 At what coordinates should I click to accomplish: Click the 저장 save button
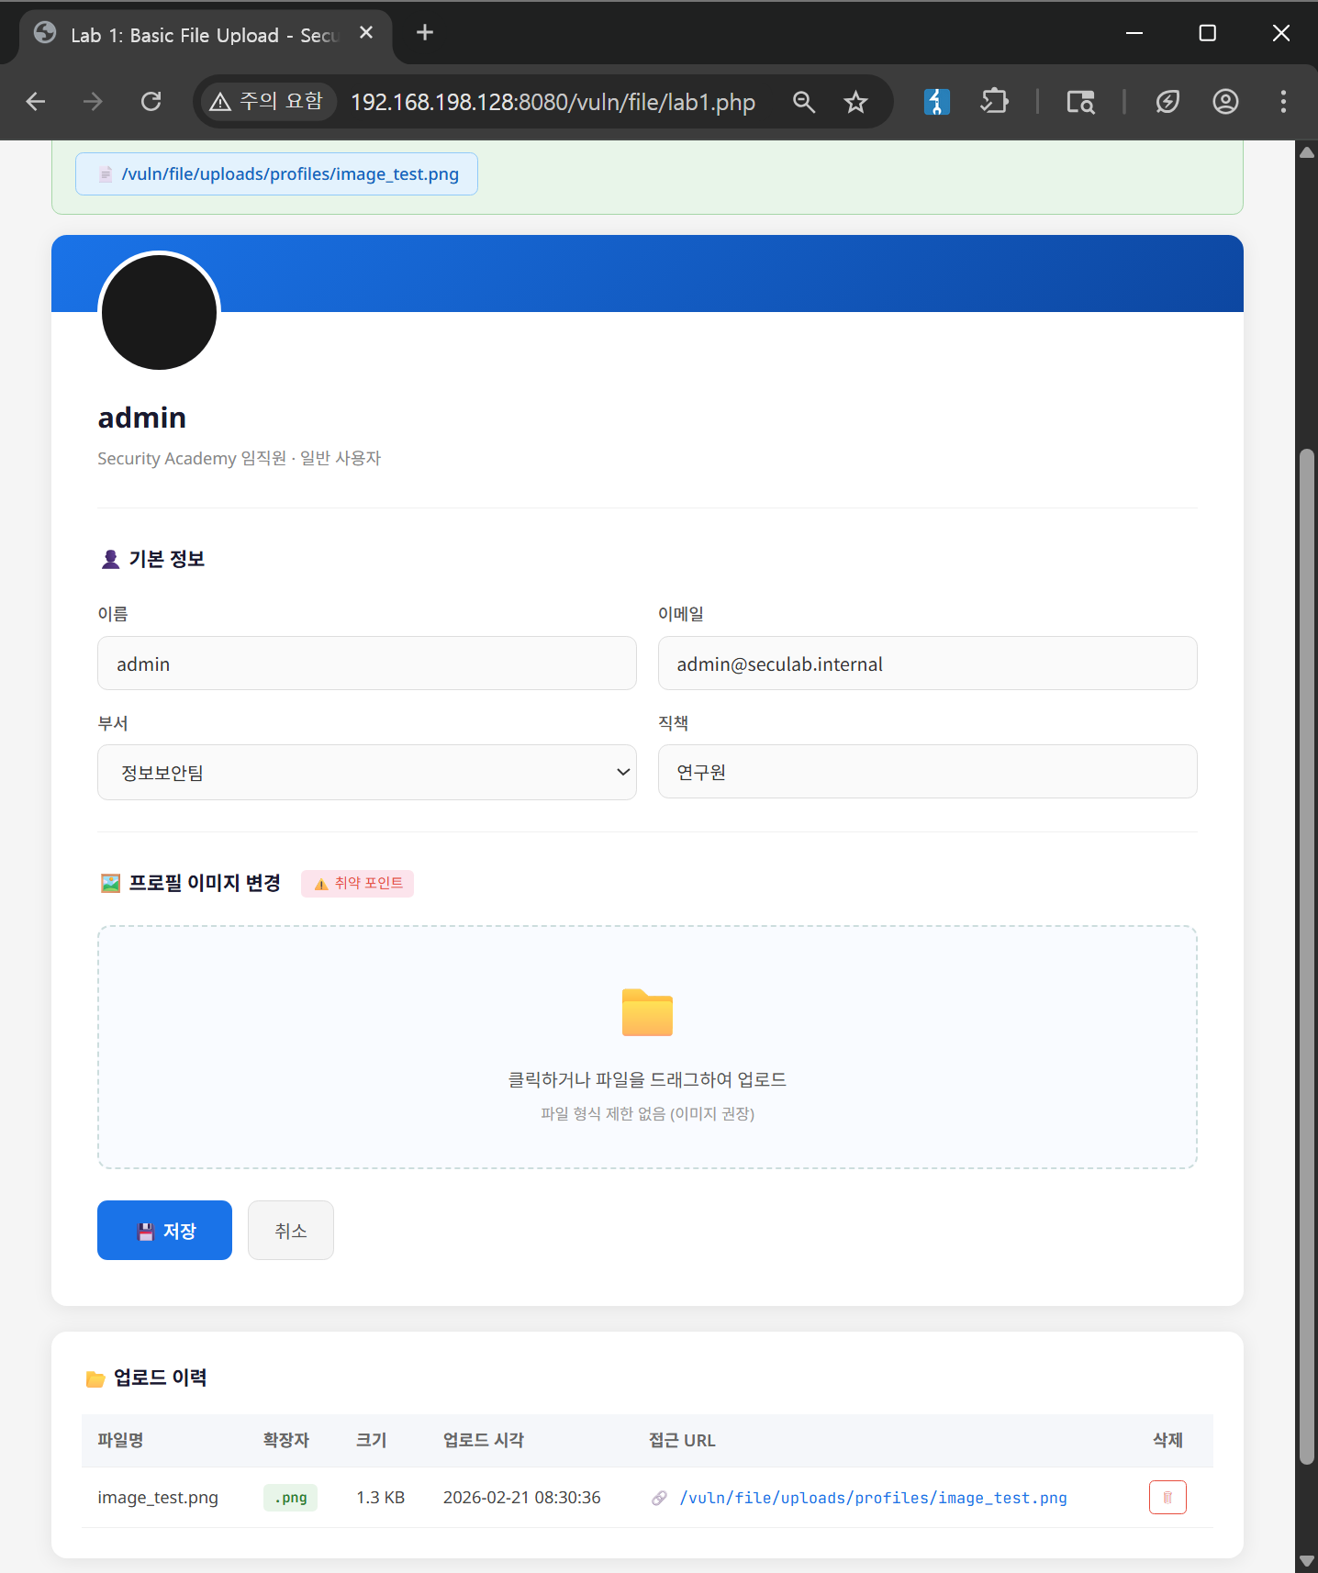(x=164, y=1230)
